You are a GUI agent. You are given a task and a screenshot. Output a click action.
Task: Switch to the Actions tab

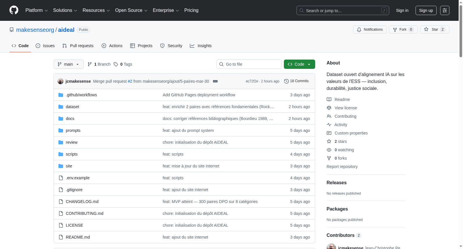[112, 46]
